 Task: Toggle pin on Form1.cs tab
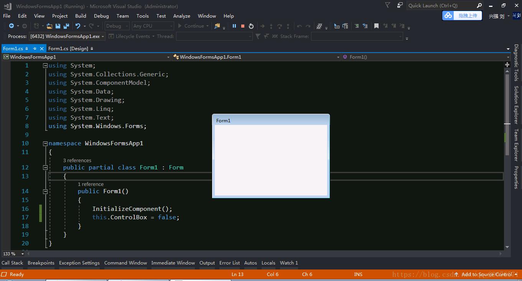35,49
